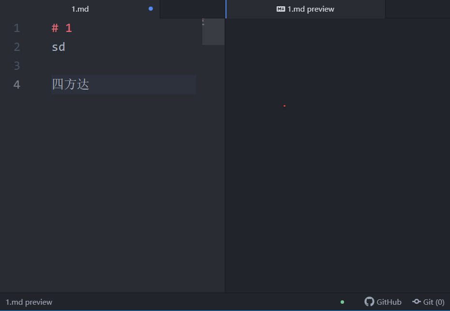Click line number 1 in the gutter

click(16, 28)
